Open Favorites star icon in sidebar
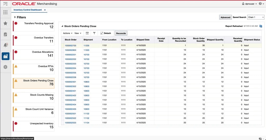 click(5, 23)
